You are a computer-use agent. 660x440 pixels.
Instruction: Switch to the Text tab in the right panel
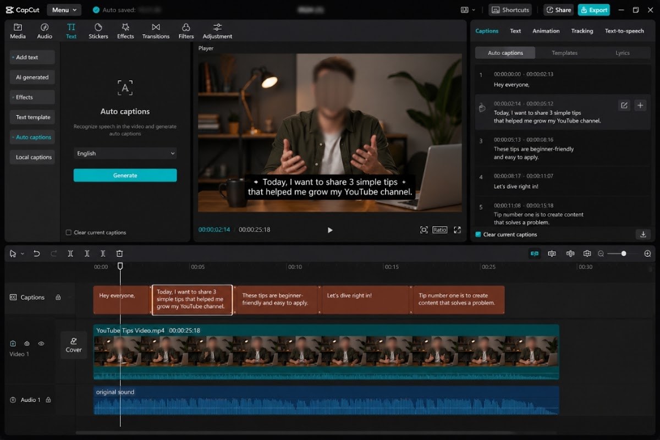(x=515, y=31)
